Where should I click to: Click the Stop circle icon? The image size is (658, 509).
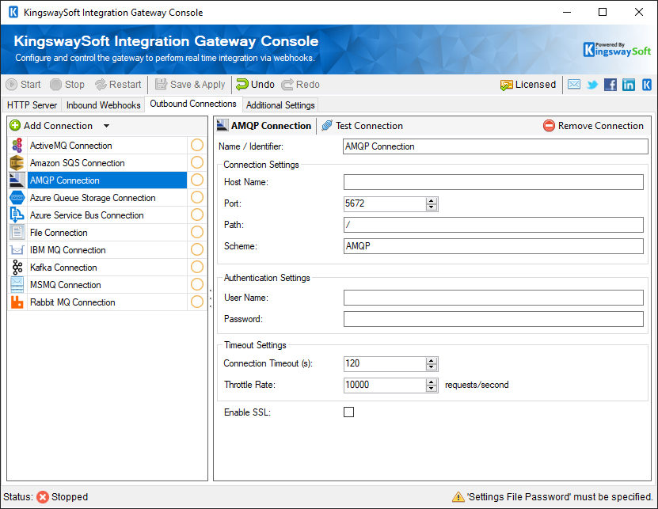point(55,85)
